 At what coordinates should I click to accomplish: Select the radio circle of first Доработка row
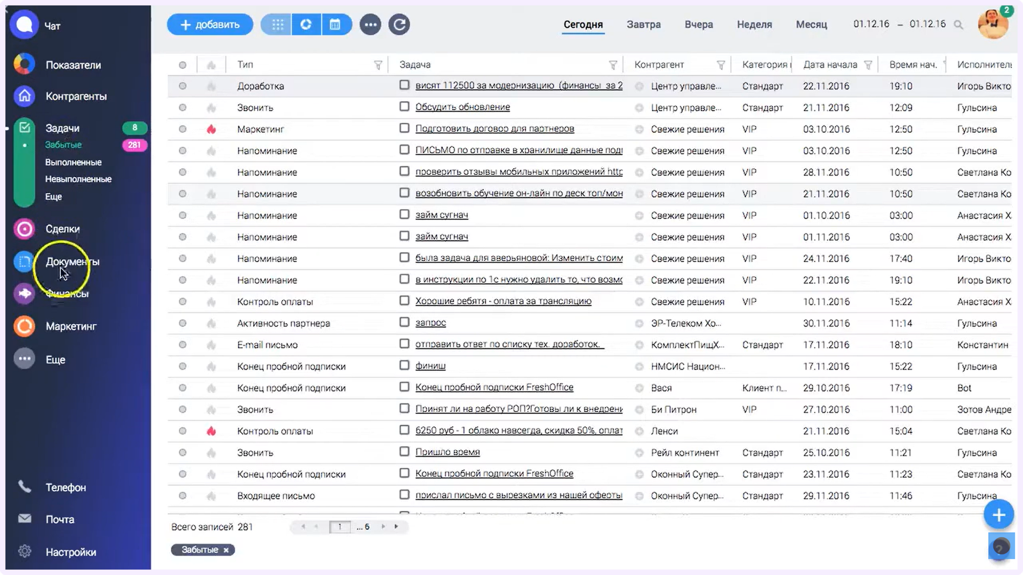pos(183,86)
